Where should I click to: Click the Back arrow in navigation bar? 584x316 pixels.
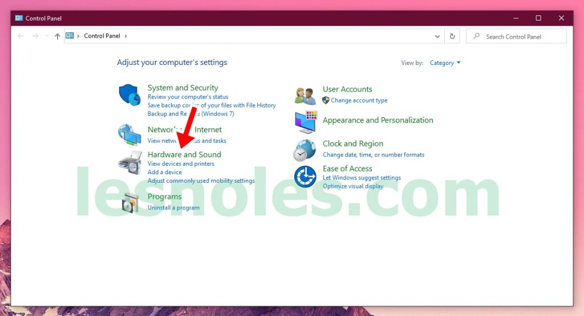(x=21, y=36)
